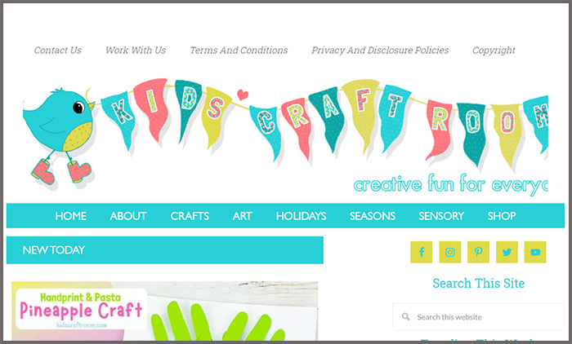Open the Pinterest social icon
The image size is (572, 344).
click(x=478, y=252)
